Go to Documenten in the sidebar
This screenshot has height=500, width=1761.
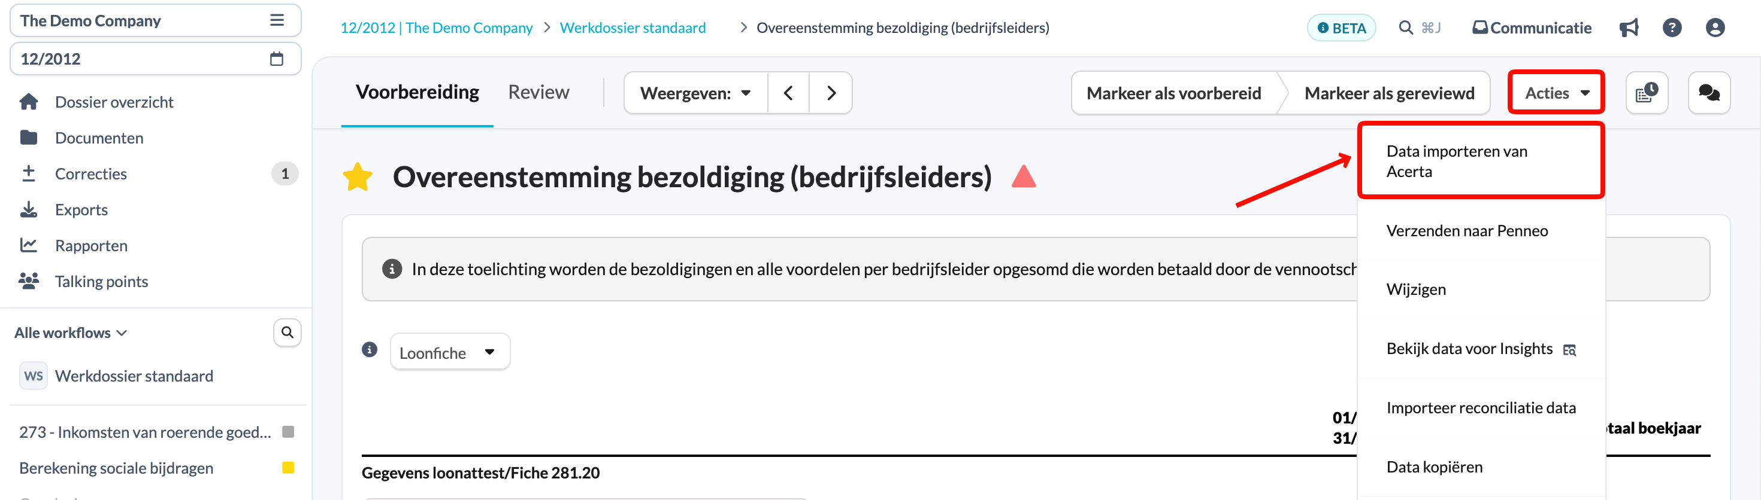[x=99, y=138]
